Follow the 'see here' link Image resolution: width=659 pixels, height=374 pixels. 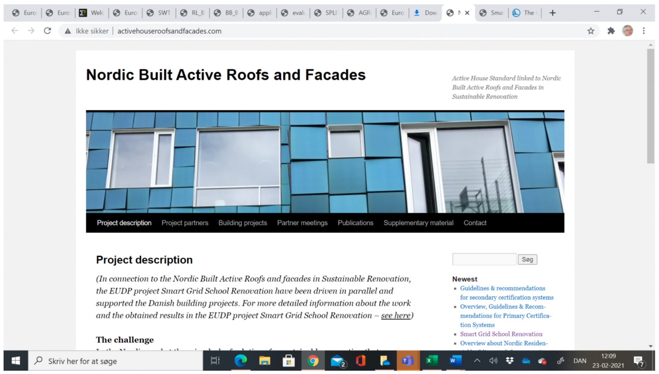[396, 316]
